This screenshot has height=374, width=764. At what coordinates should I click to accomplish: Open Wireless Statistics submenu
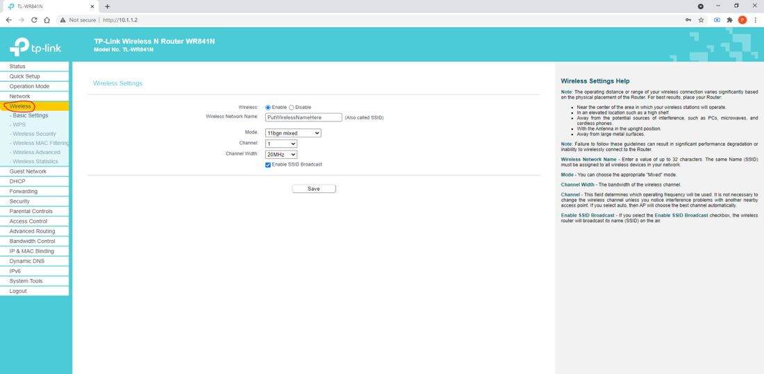tap(33, 161)
